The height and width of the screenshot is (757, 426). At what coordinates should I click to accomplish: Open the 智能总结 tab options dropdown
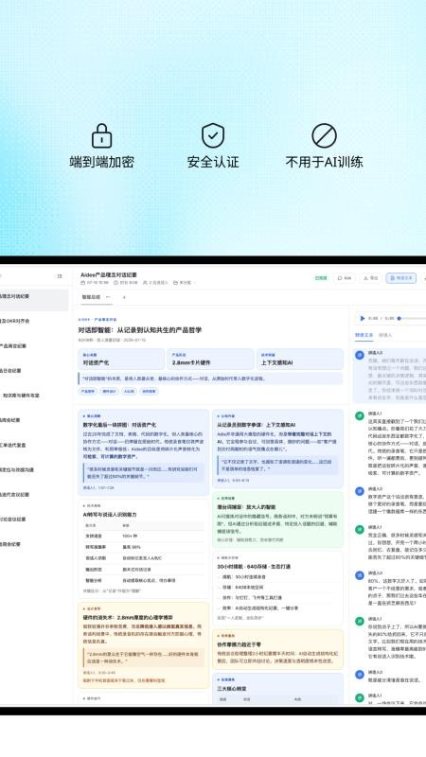pyautogui.click(x=108, y=297)
